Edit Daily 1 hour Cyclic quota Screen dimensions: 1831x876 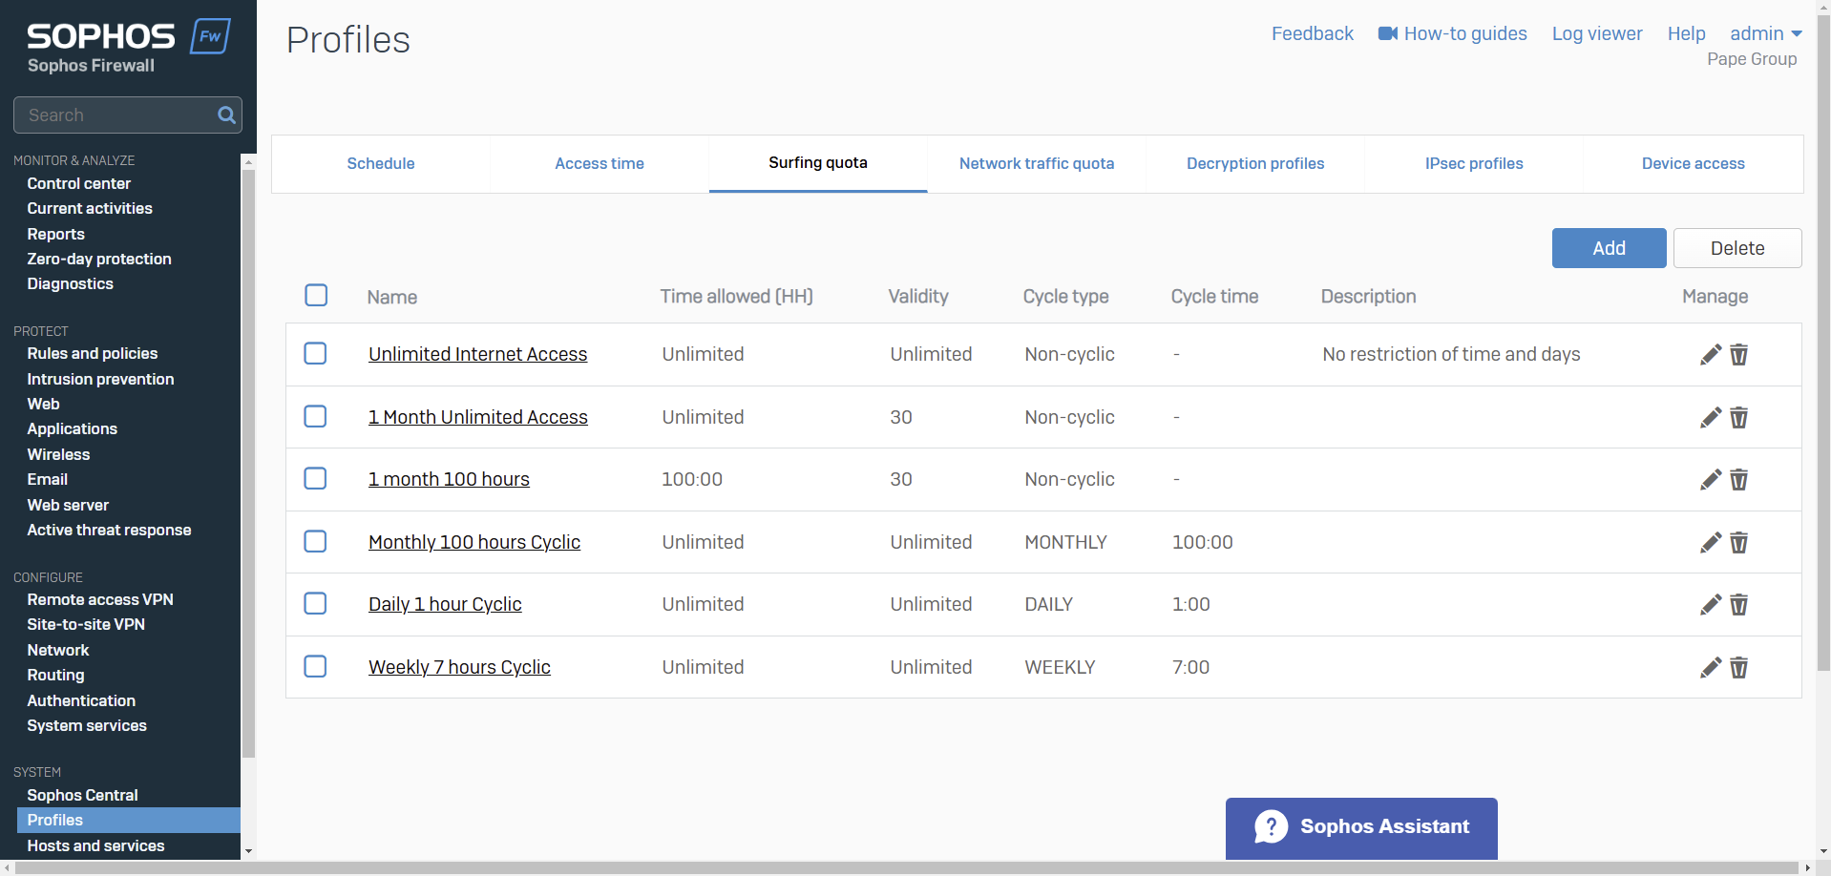(1711, 605)
